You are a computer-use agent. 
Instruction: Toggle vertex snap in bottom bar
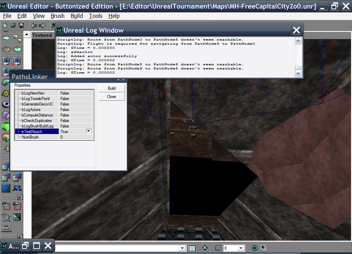click(x=205, y=248)
